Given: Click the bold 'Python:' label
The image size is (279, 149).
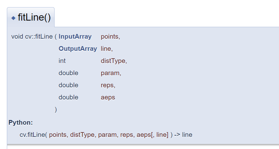Looking at the screenshot, I should 21,123.
